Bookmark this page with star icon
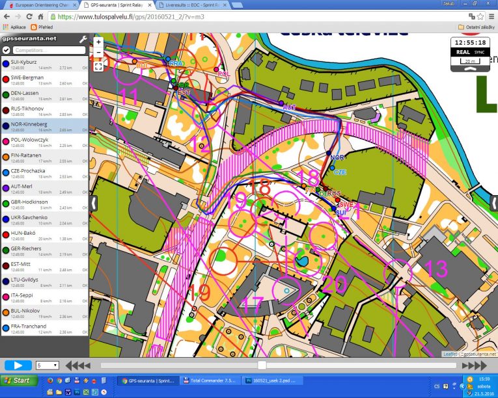 pyautogui.click(x=480, y=16)
